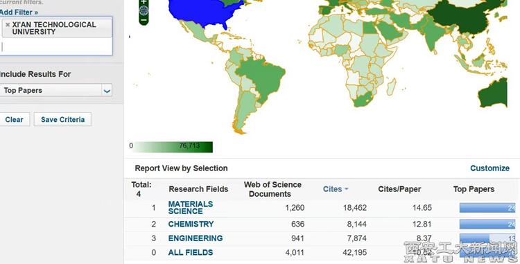Open the Chemistry research field
The width and height of the screenshot is (520, 264).
(x=191, y=225)
